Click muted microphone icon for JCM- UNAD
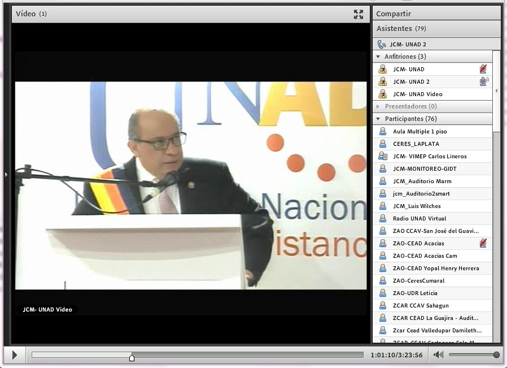 coord(483,69)
